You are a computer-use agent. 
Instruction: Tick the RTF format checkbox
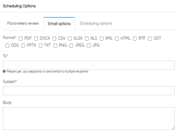coord(135,39)
